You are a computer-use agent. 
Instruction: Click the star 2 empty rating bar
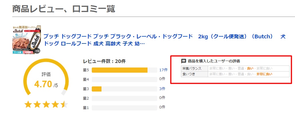(124, 98)
